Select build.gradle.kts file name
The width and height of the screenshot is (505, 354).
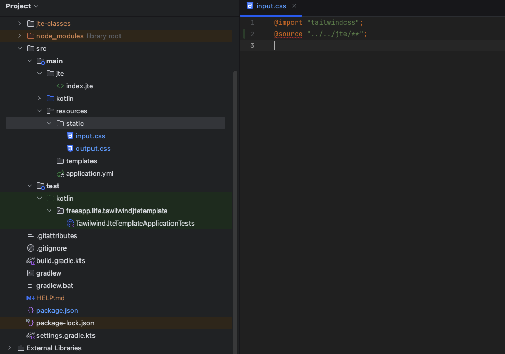point(61,260)
